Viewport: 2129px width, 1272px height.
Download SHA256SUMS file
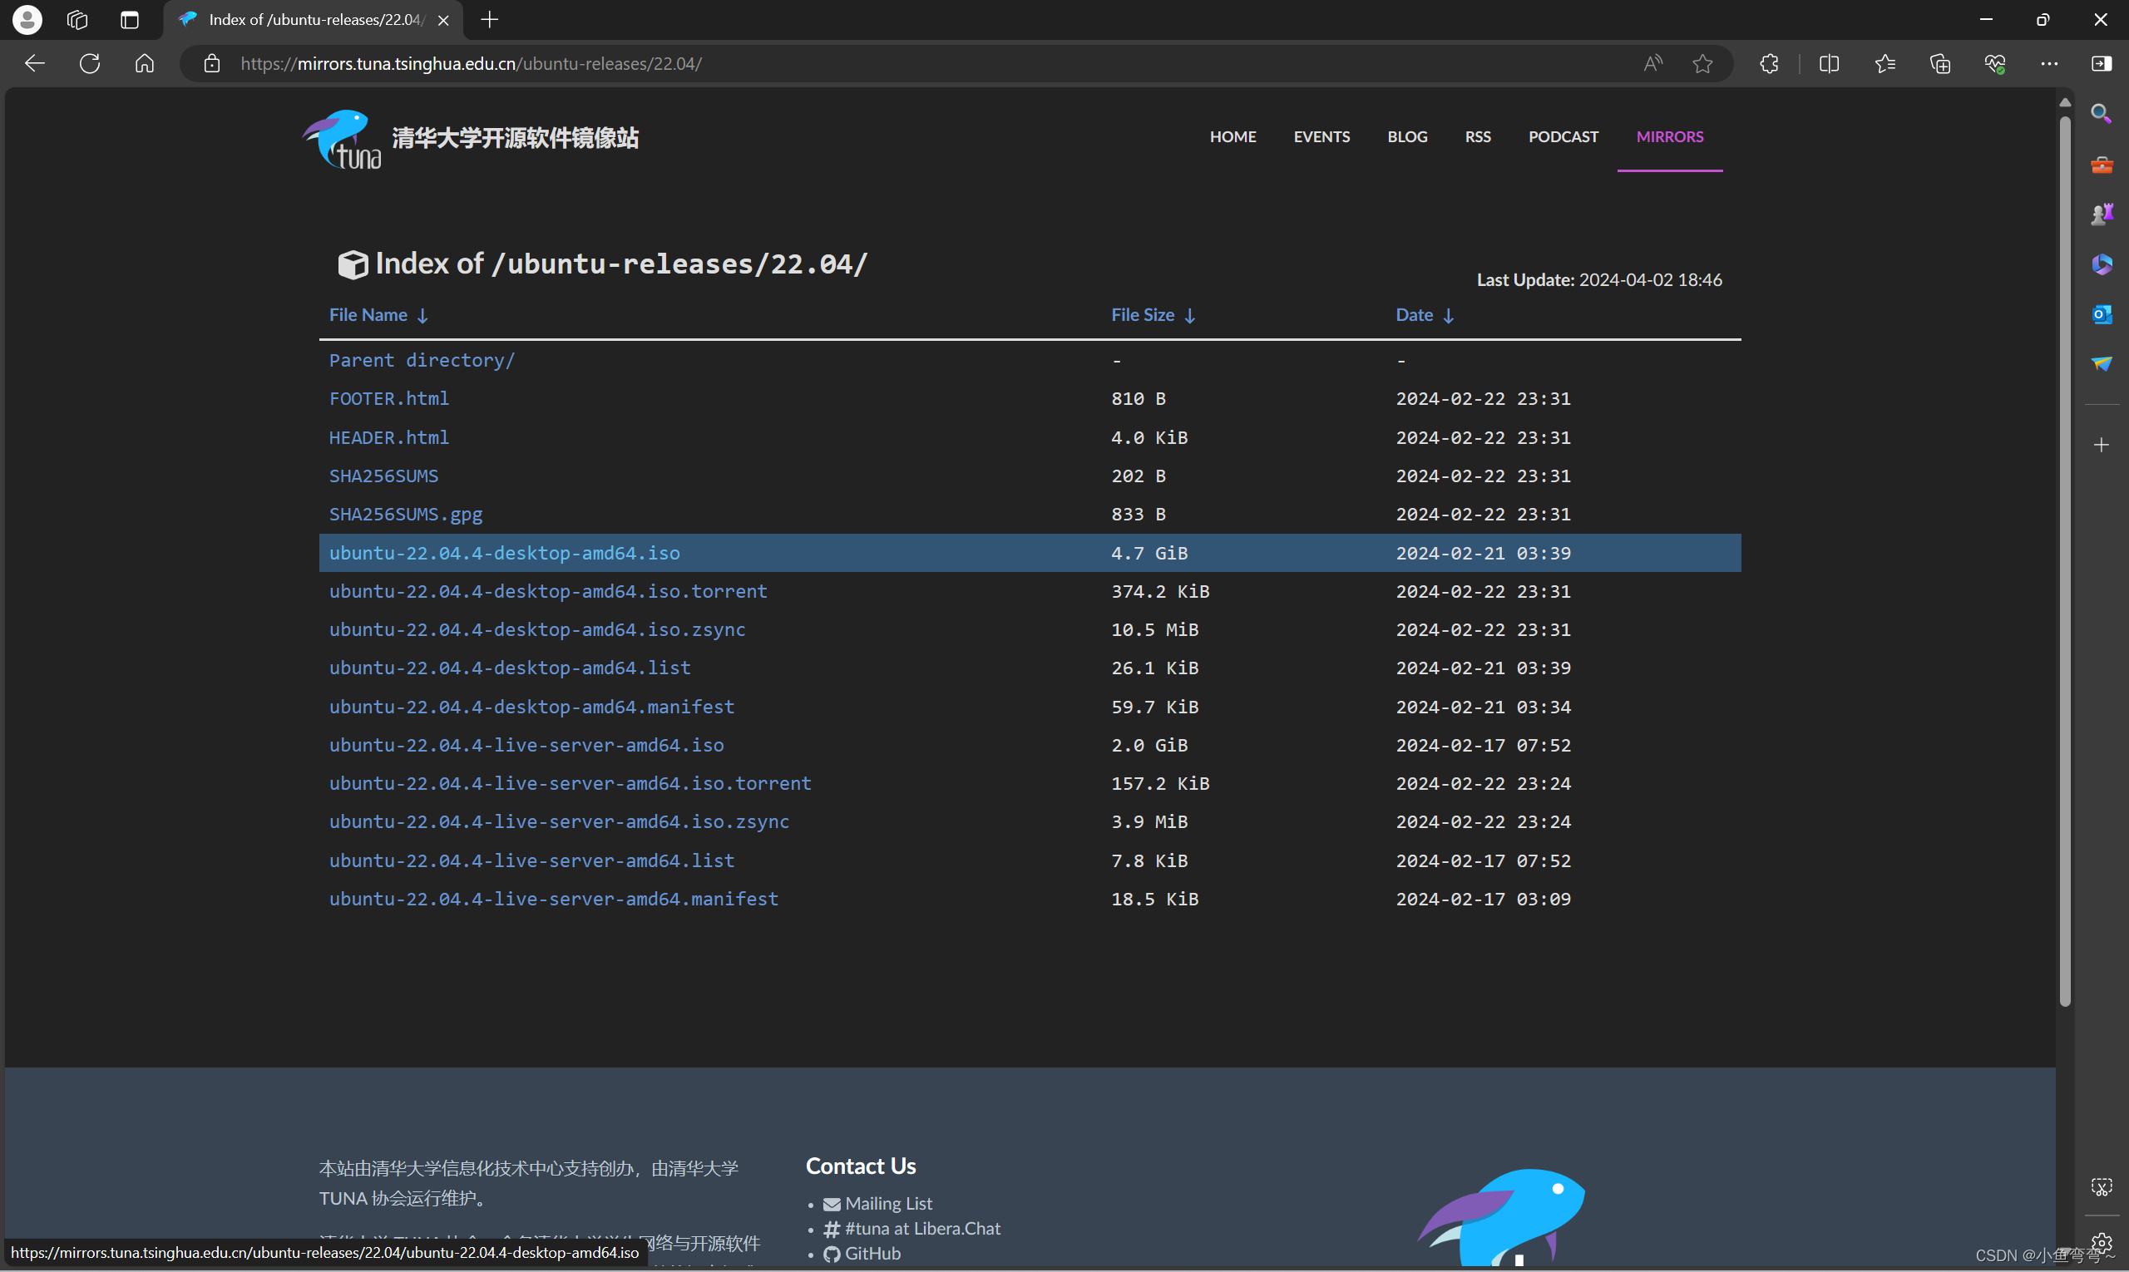tap(383, 476)
